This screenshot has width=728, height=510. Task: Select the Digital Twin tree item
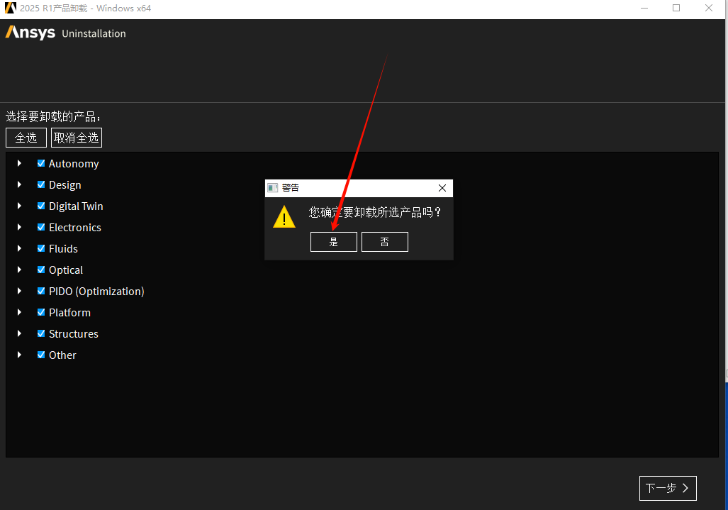(x=76, y=206)
